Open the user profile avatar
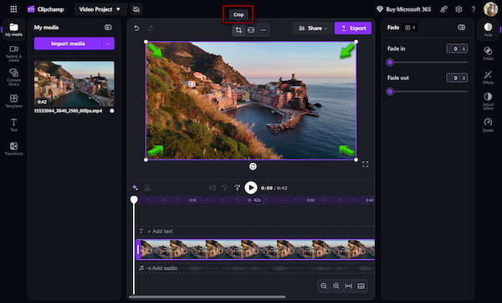This screenshot has height=303, width=502. point(490,9)
